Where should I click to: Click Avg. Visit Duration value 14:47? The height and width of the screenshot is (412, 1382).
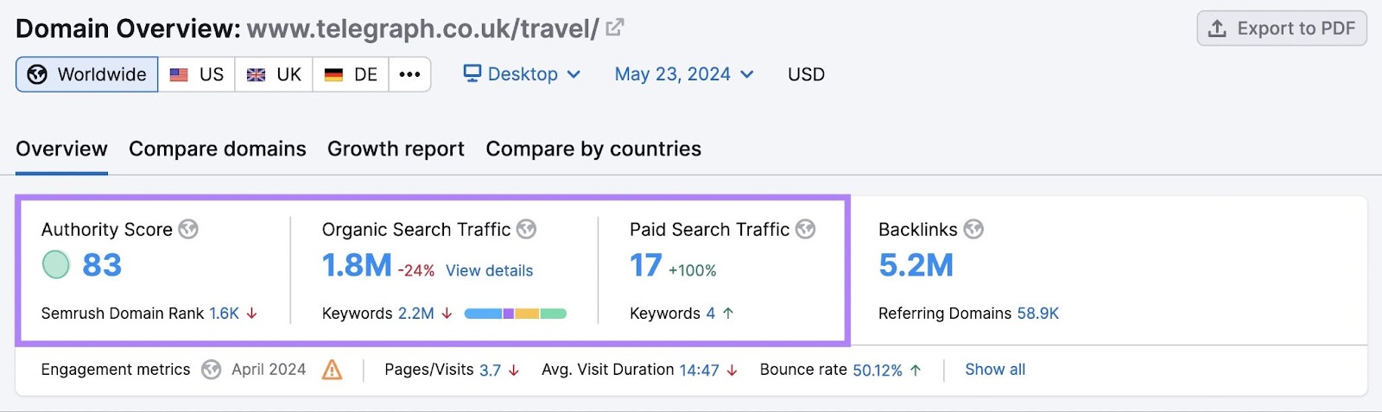pyautogui.click(x=699, y=370)
